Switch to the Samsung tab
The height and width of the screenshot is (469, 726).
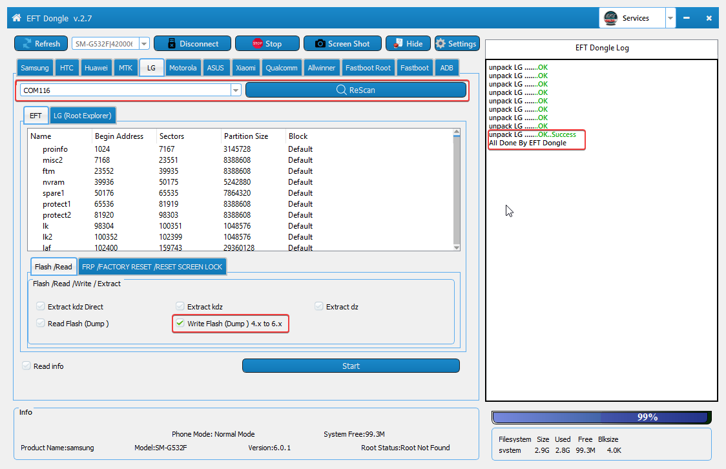(35, 68)
